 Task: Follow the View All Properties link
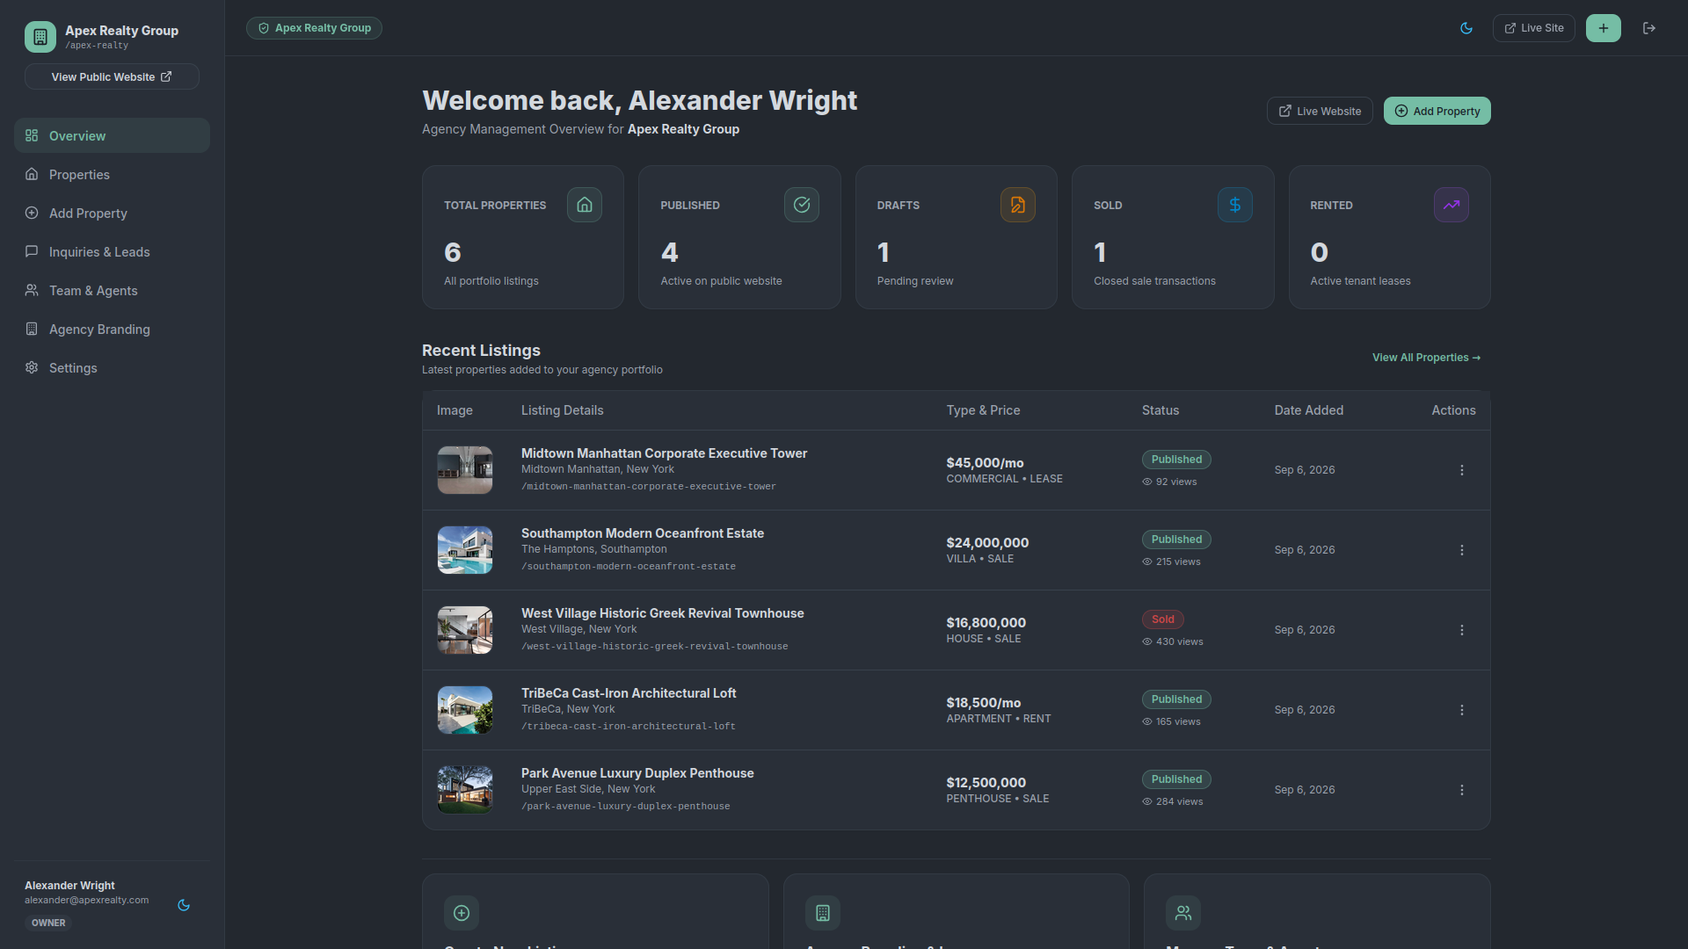coord(1426,358)
